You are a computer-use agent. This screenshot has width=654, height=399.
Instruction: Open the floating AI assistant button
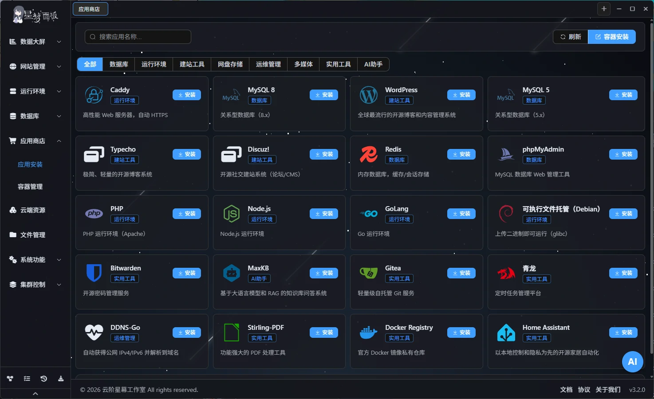coord(633,362)
